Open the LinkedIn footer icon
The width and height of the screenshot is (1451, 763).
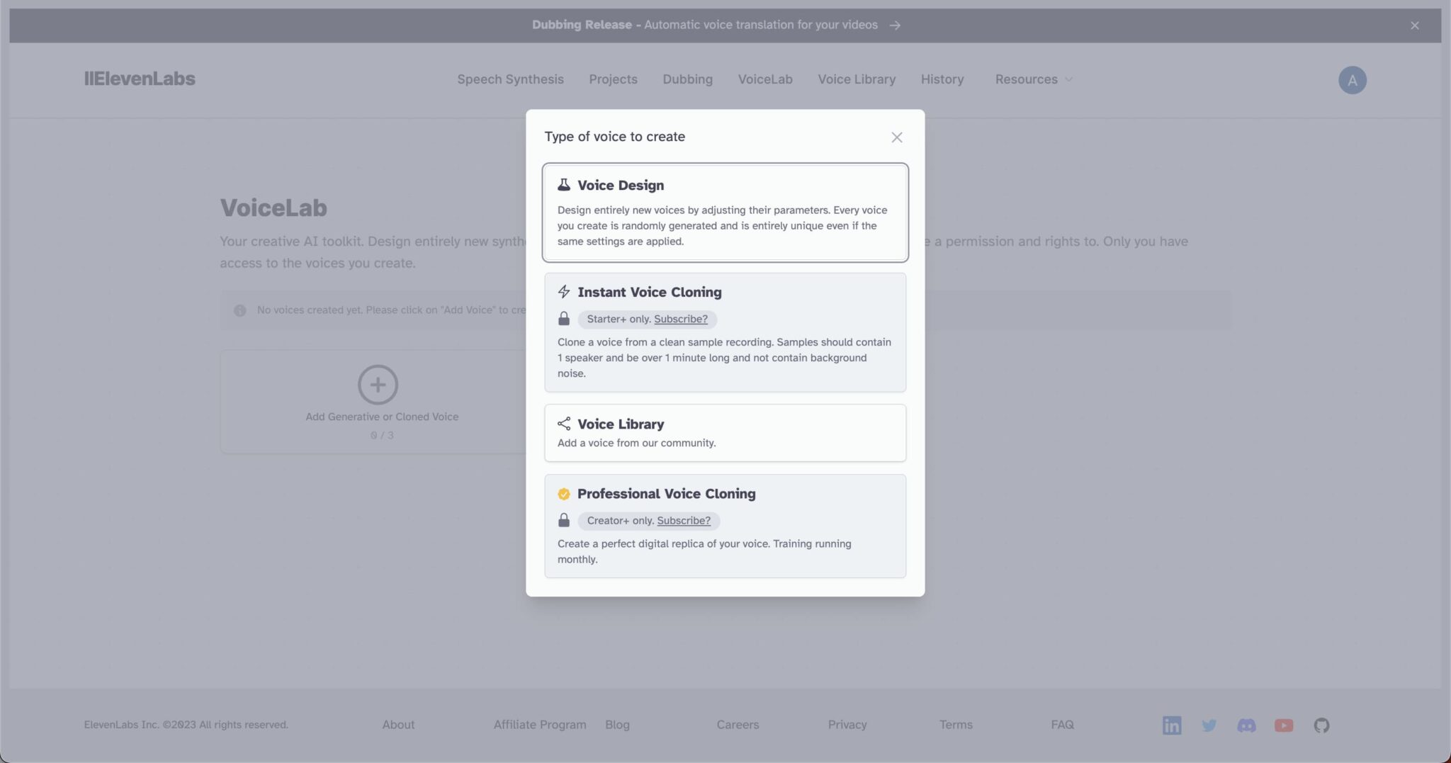coord(1172,725)
